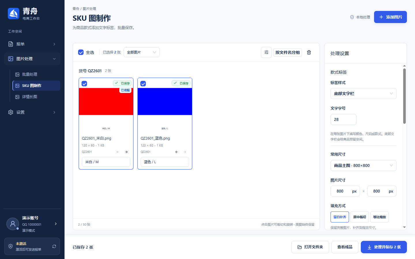Open 批量处理 in the sidebar
The image size is (415, 259).
36,74
